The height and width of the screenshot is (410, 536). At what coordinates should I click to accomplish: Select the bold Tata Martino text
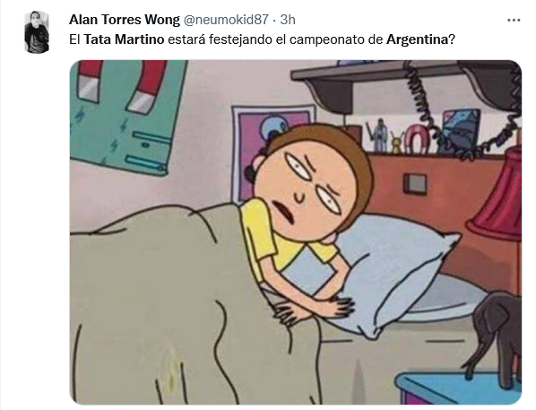[x=124, y=39]
